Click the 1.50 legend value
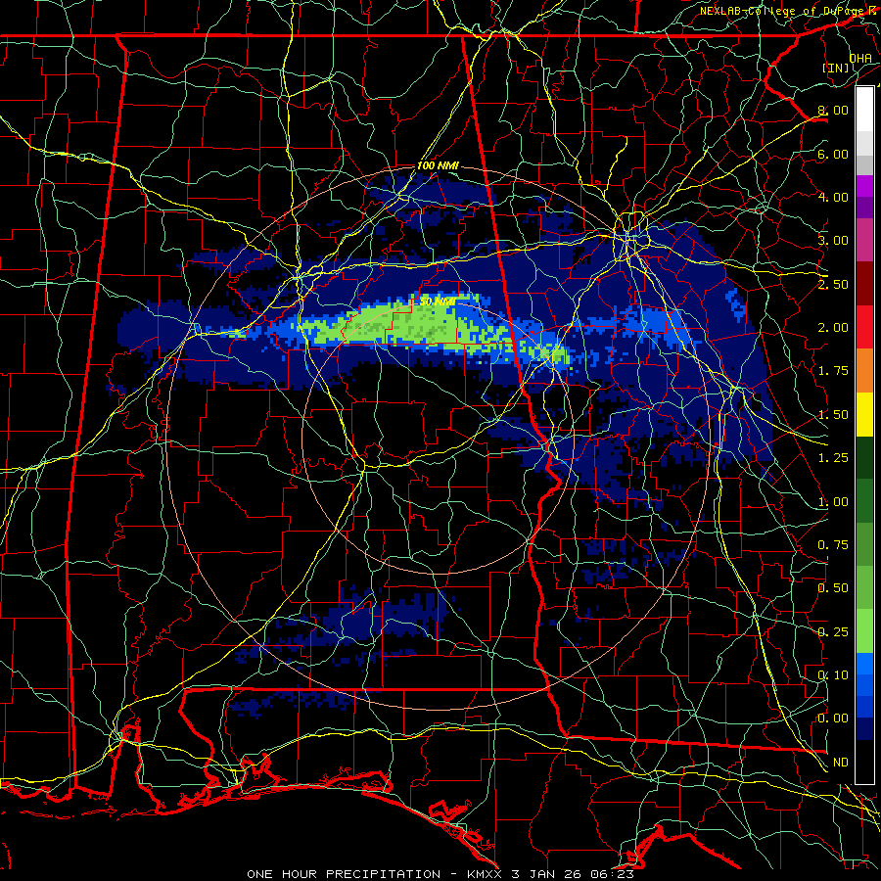881x881 pixels. (x=833, y=415)
